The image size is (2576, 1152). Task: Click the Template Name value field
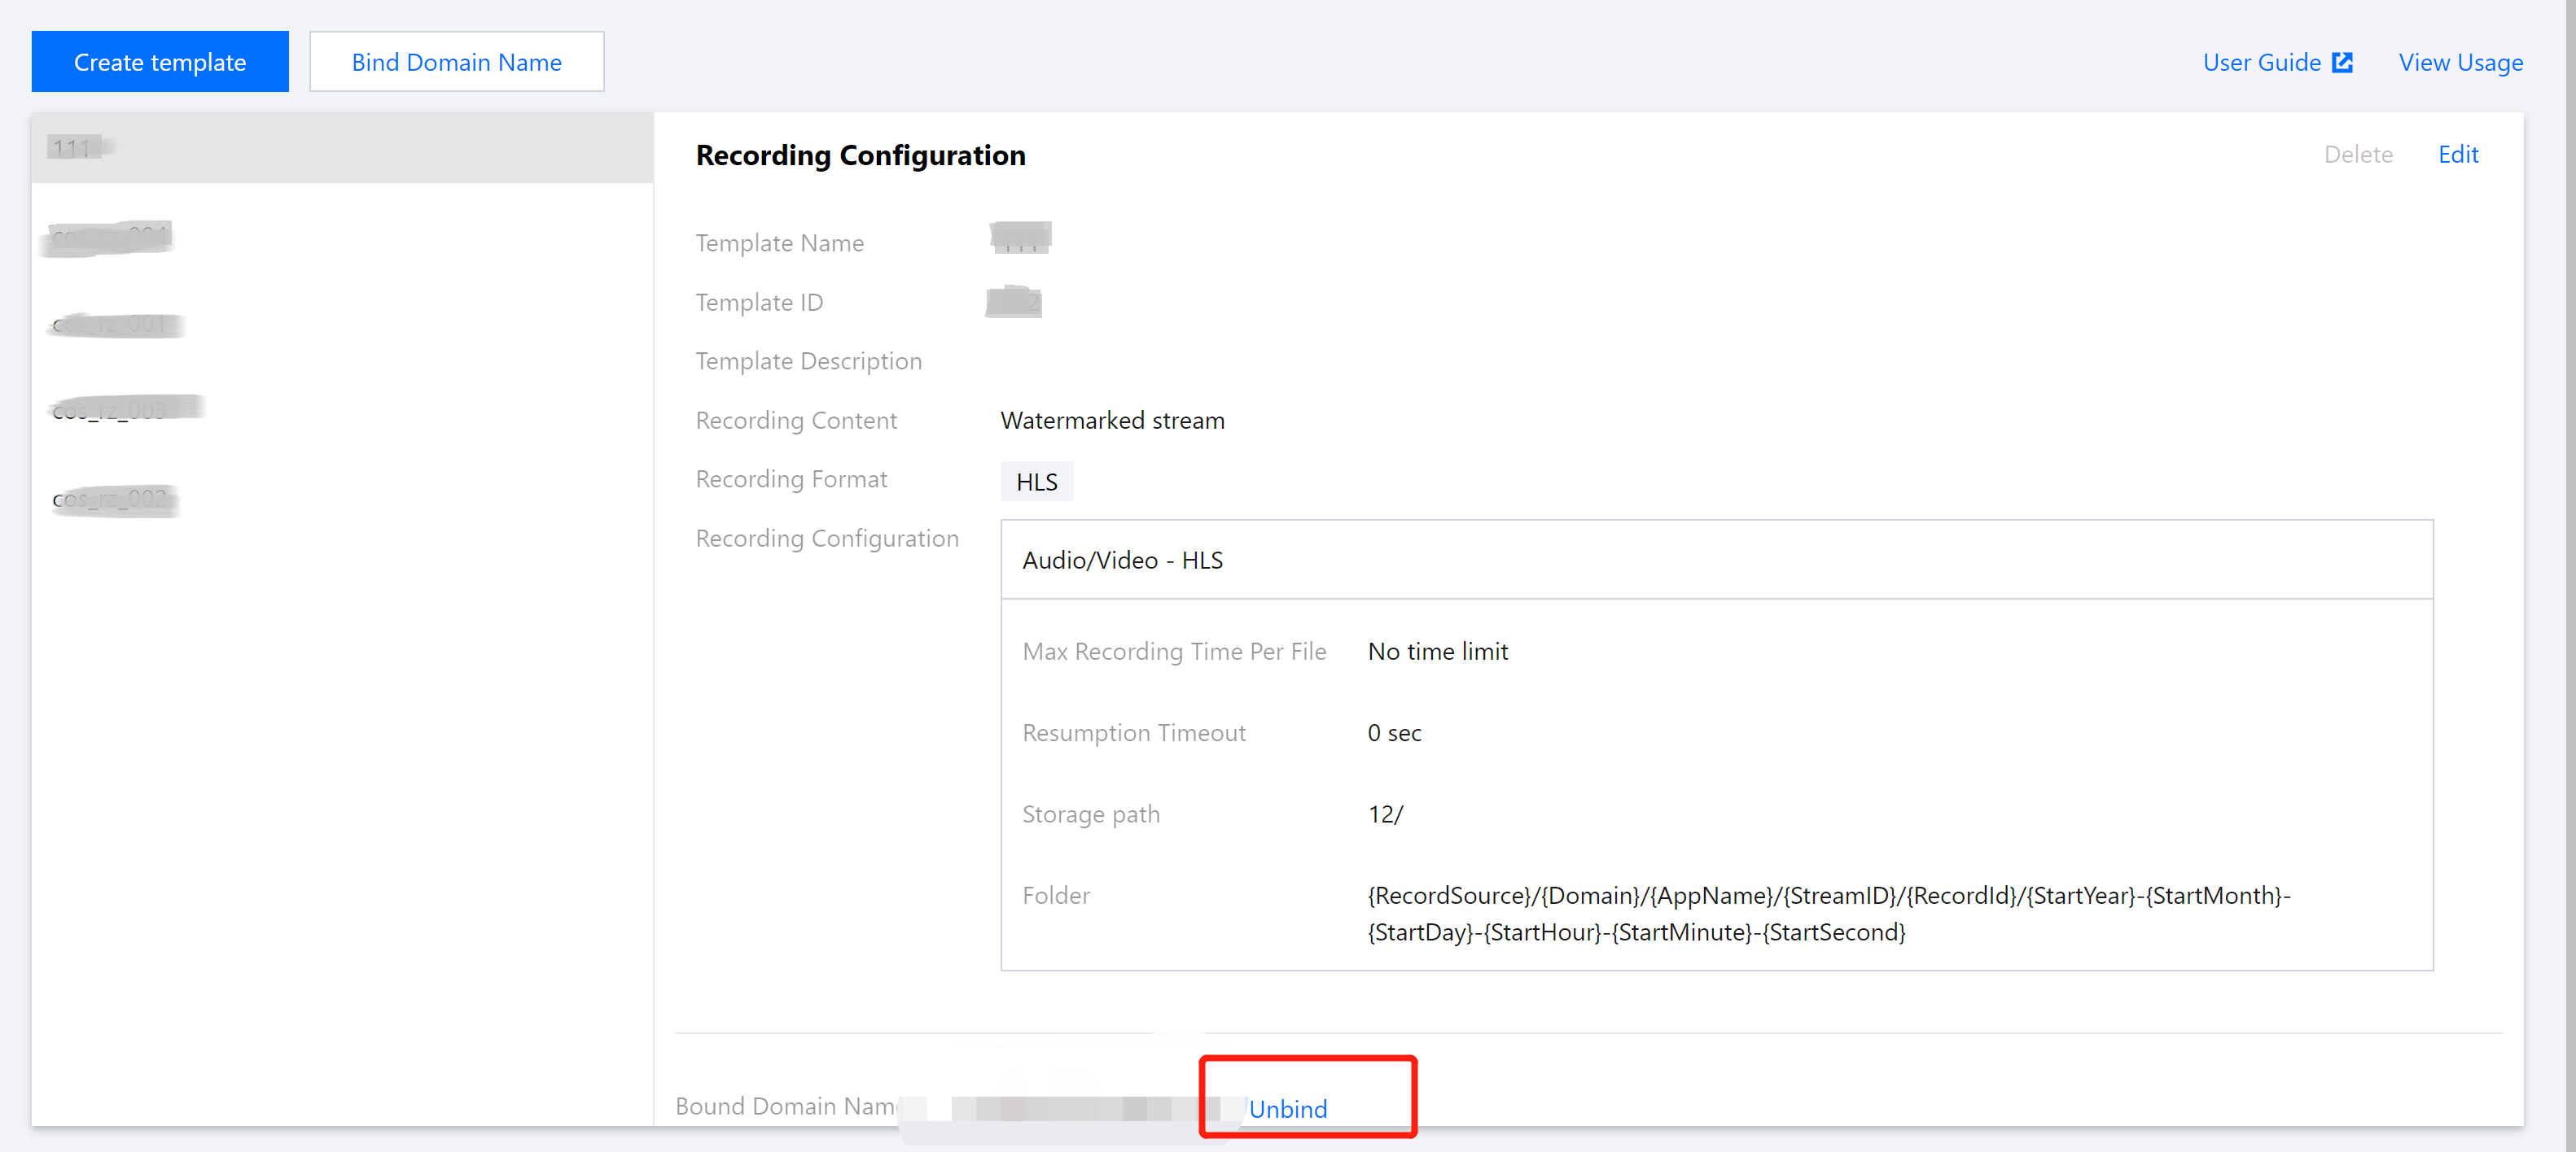coord(1019,238)
